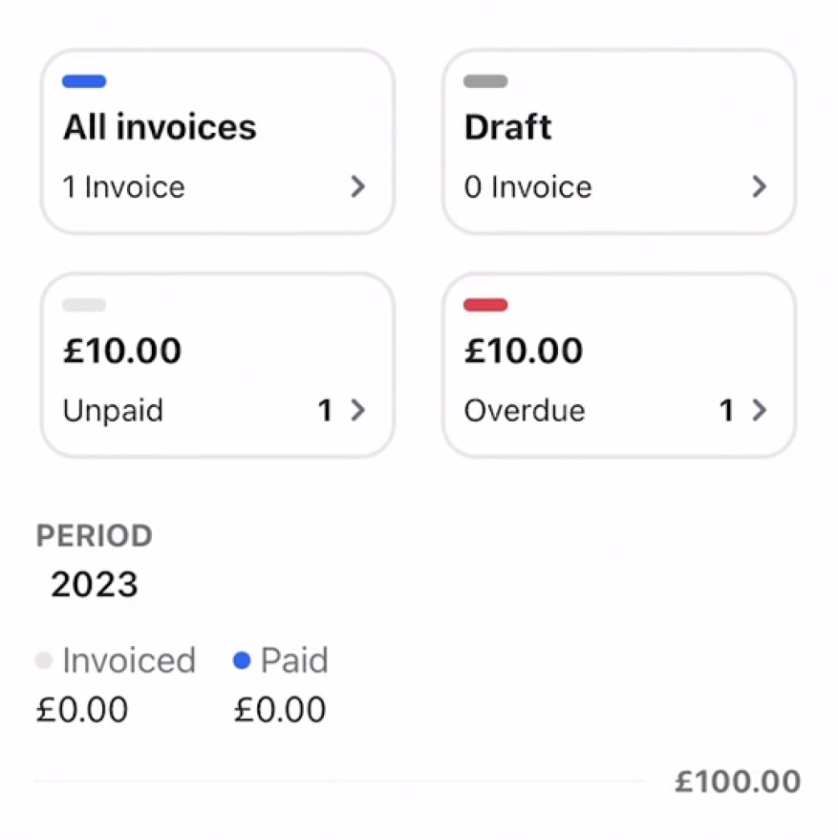The height and width of the screenshot is (840, 838).
Task: Select the 2023 period value
Action: [x=95, y=584]
